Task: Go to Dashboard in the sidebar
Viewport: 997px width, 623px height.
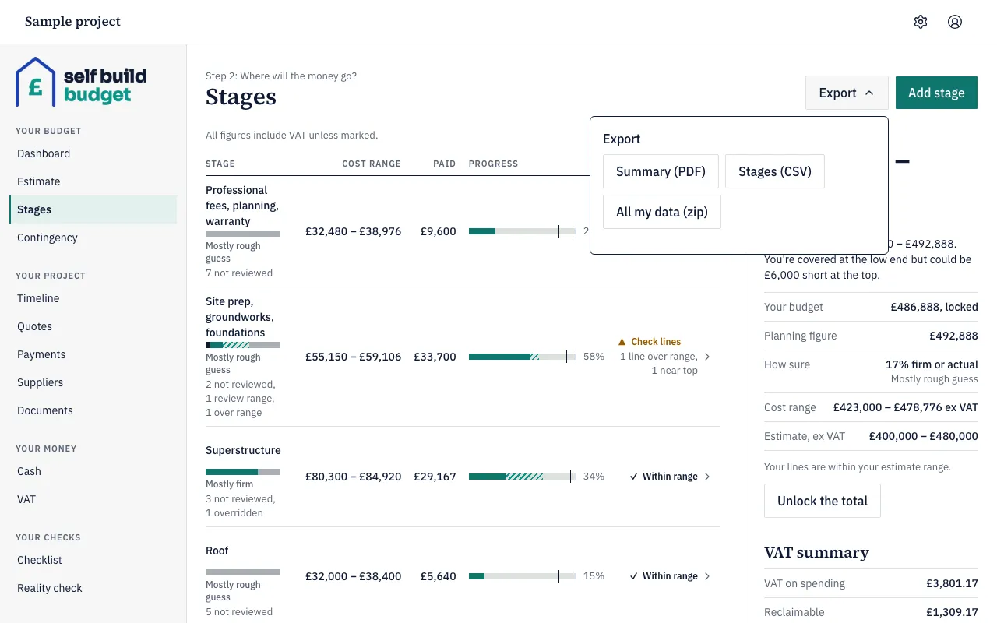Action: click(93, 153)
